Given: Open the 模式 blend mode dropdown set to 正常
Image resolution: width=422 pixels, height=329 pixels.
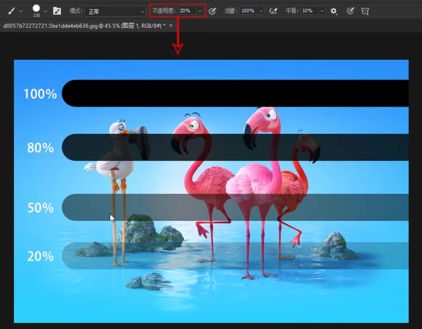Looking at the screenshot, I should (116, 11).
